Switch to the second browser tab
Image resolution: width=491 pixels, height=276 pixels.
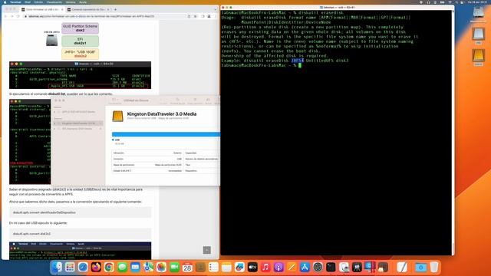point(88,9)
